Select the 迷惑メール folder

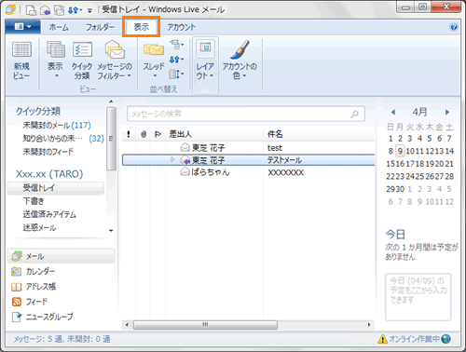click(x=39, y=228)
